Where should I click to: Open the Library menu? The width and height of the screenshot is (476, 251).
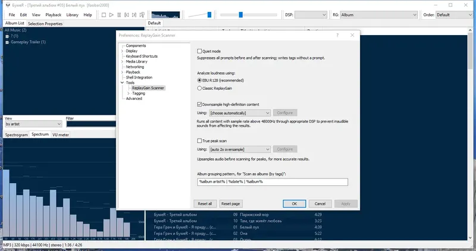72,14
